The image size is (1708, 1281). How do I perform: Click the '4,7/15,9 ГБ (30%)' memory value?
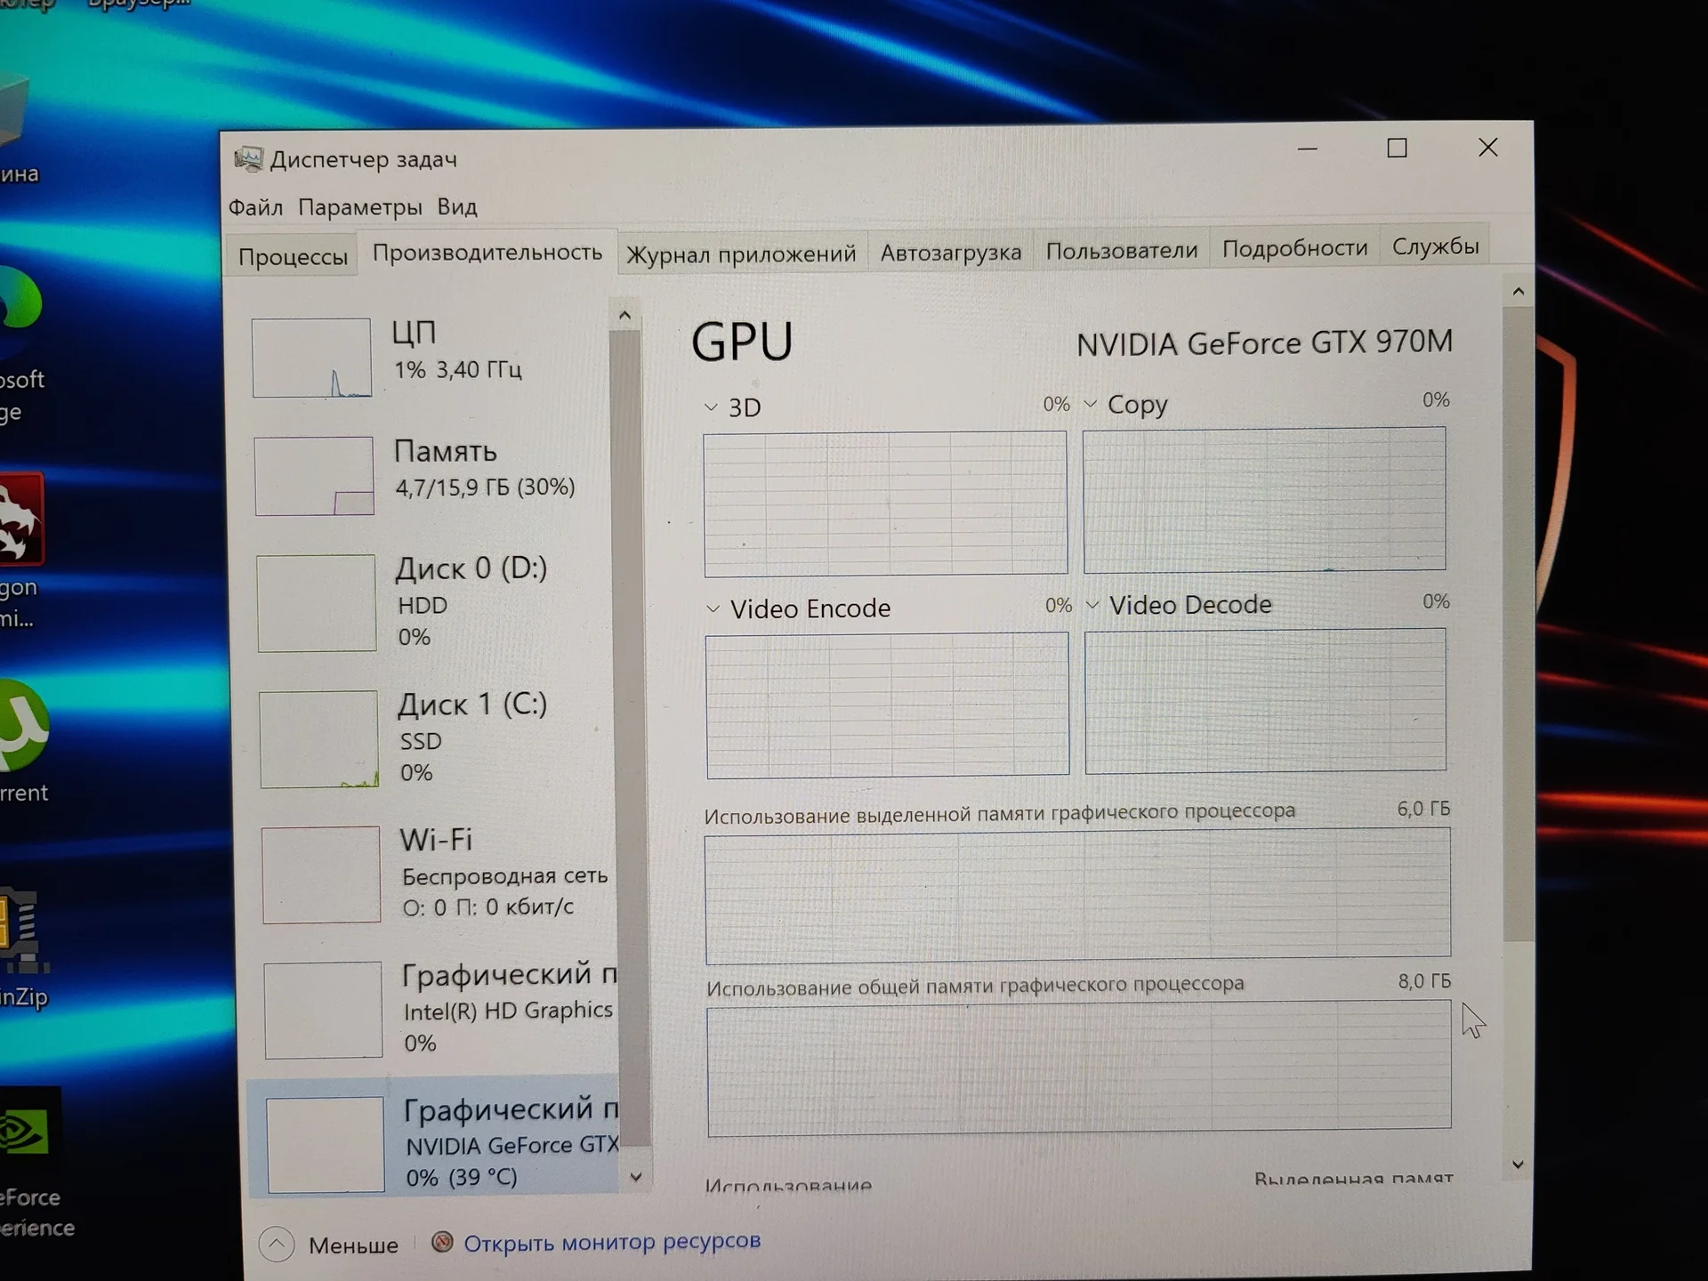click(x=485, y=487)
